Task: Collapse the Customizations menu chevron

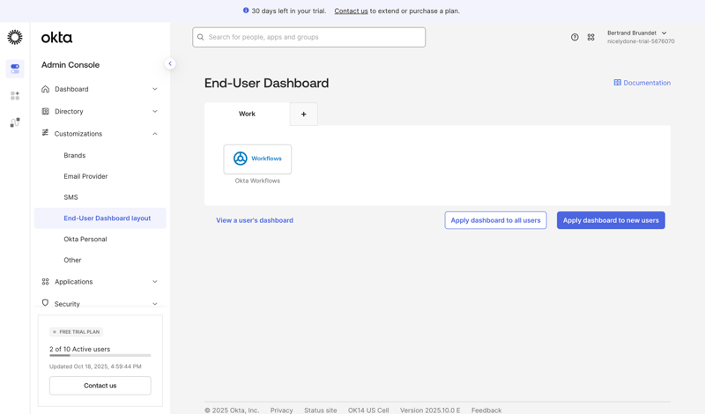Action: click(155, 134)
